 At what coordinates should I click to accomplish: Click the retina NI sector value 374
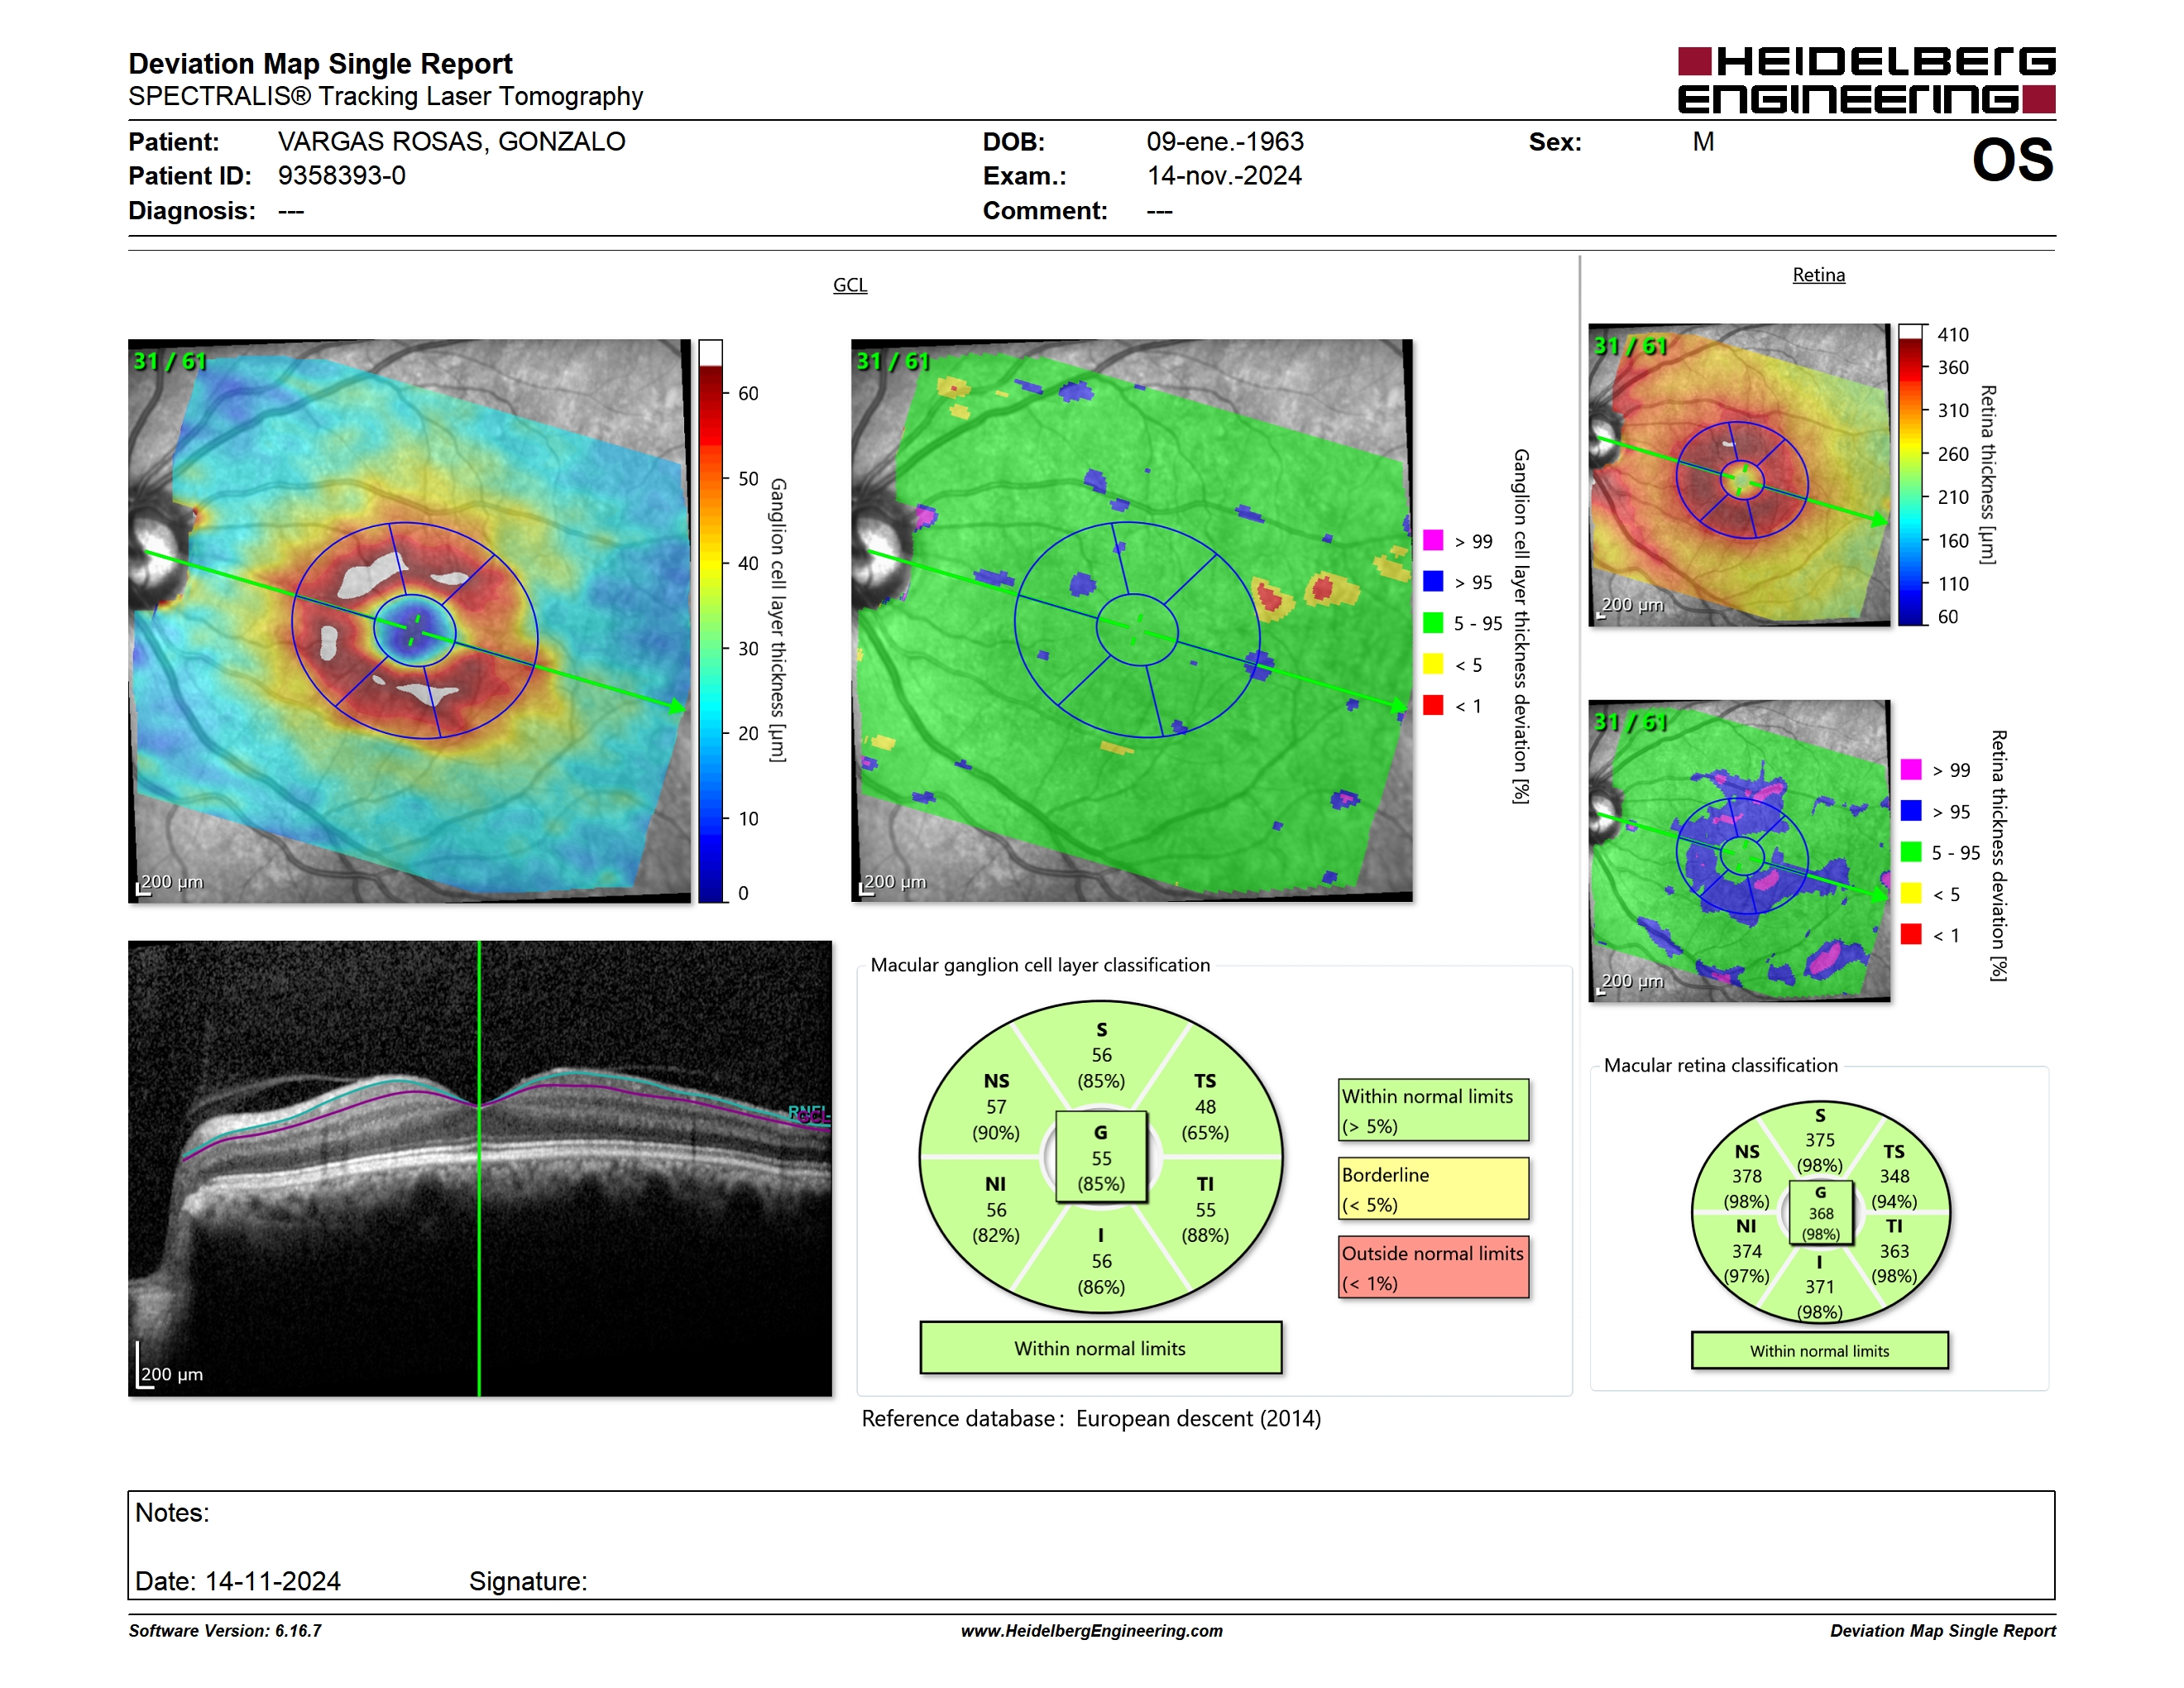[1746, 1251]
